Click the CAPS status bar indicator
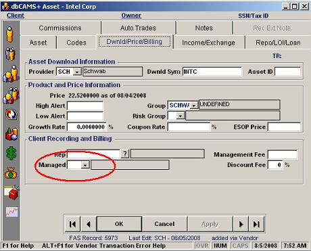The width and height of the screenshot is (311, 251). pos(240,246)
